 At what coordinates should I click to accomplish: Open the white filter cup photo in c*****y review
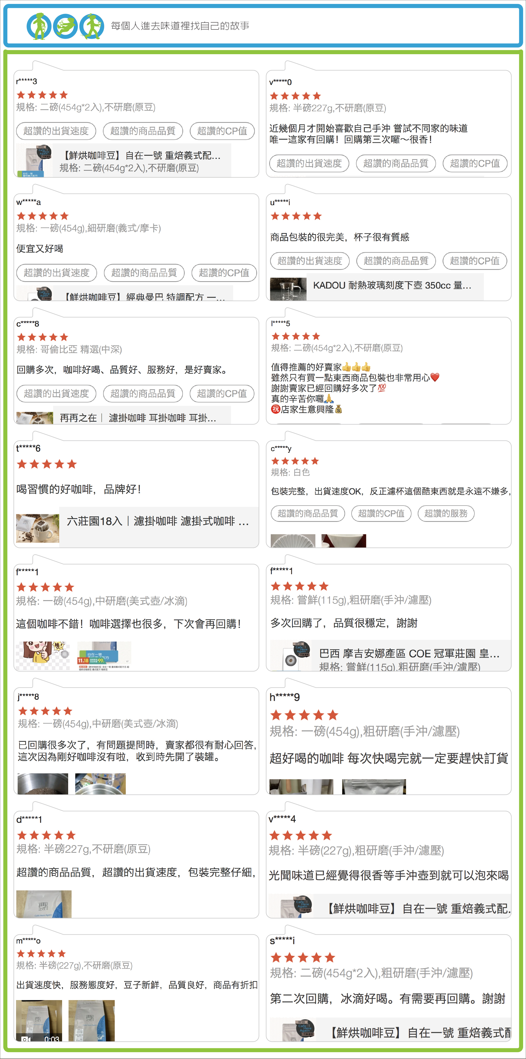click(x=344, y=541)
